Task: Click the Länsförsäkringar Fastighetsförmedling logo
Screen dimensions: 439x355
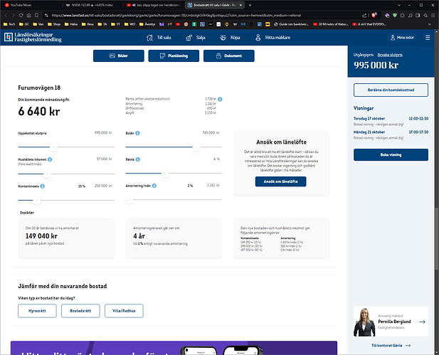Action: tap(33, 38)
